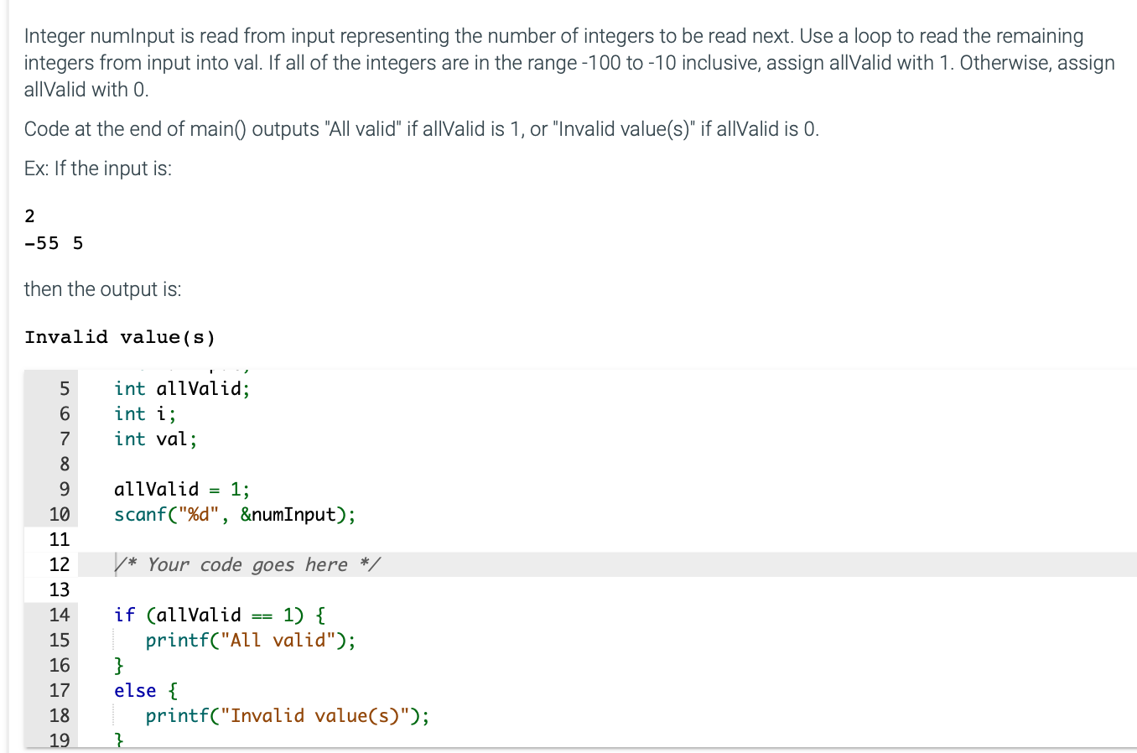Click the printf("All valid") statement on line 15
Viewport: 1137px width, 753px height.
(249, 640)
